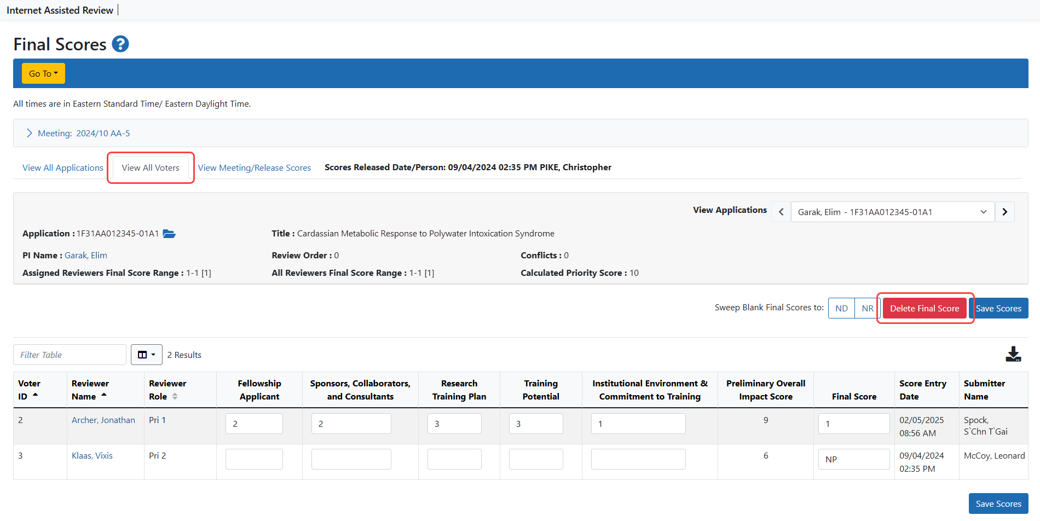The image size is (1040, 521).
Task: Click Klaas's empty Research Training Plan field
Action: (454, 459)
